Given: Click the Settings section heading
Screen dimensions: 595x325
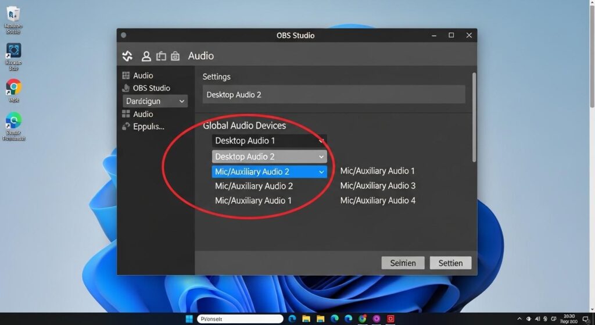Looking at the screenshot, I should pos(216,77).
